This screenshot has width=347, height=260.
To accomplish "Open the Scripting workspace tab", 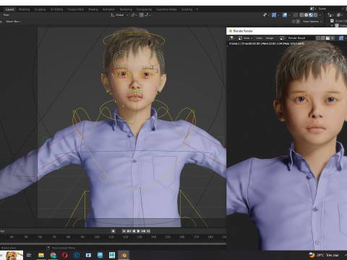I will click(187, 9).
